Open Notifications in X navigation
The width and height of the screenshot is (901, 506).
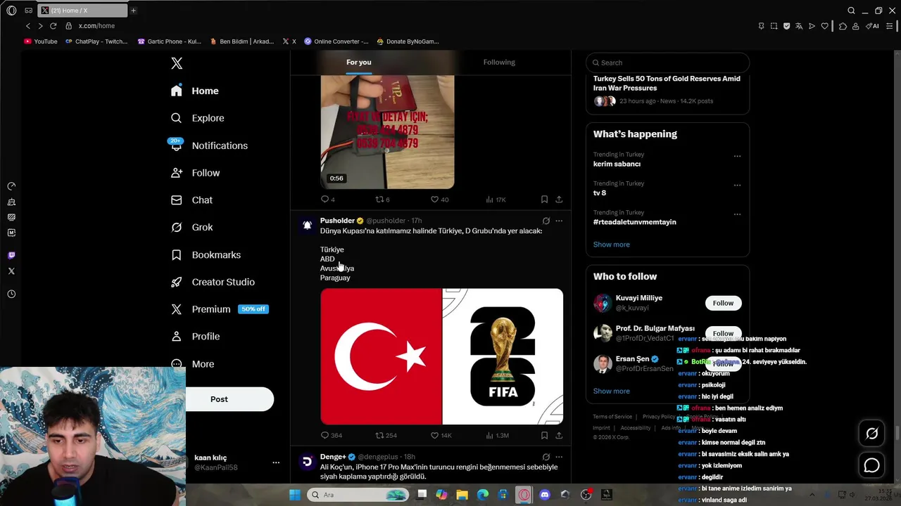click(x=209, y=145)
